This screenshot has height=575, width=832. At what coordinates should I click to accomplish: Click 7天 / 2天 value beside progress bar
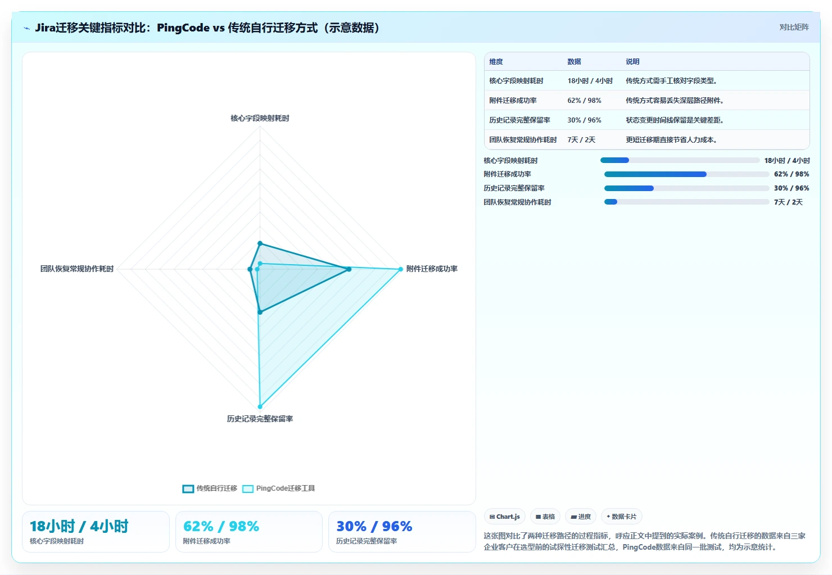pos(788,202)
